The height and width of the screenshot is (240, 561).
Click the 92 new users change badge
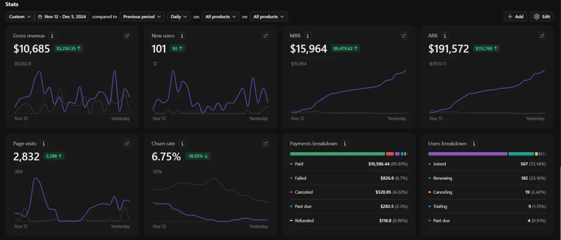[178, 48]
